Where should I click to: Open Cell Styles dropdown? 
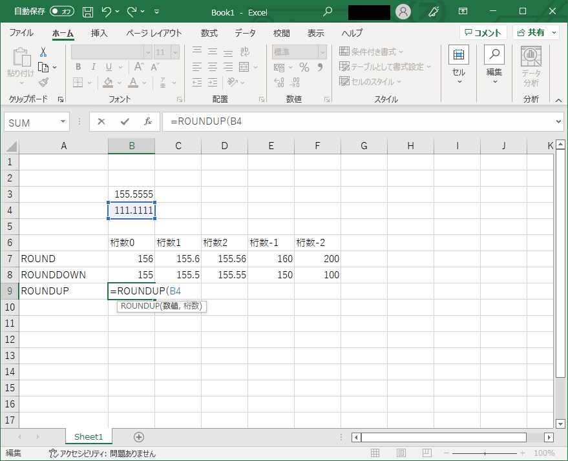[370, 82]
